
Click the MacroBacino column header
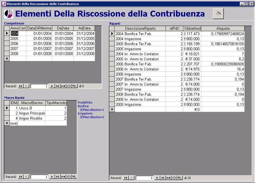[32, 103]
